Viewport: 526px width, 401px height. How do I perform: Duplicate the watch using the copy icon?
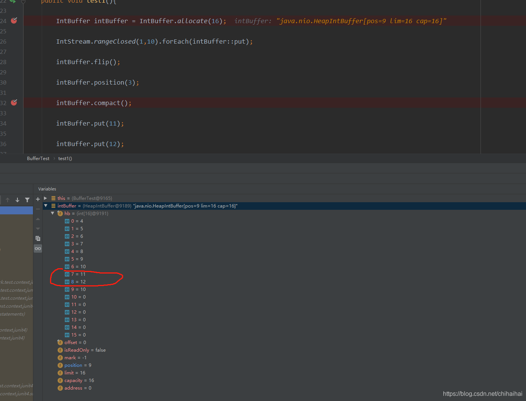pos(38,239)
